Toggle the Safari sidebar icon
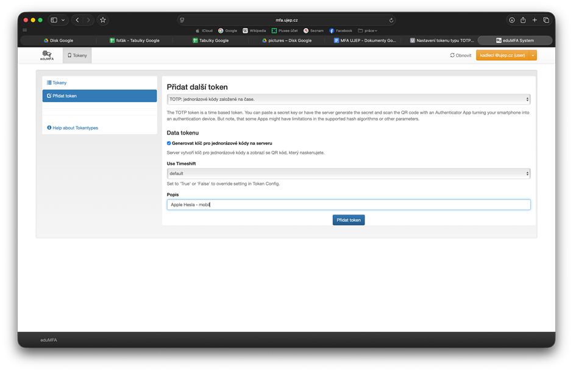This screenshot has width=573, height=371. [54, 20]
